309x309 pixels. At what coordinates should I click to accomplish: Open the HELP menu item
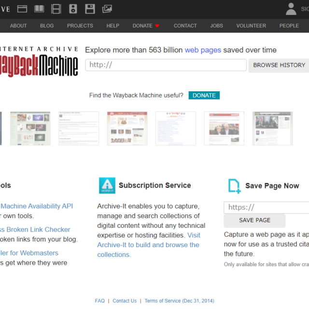coord(112,26)
